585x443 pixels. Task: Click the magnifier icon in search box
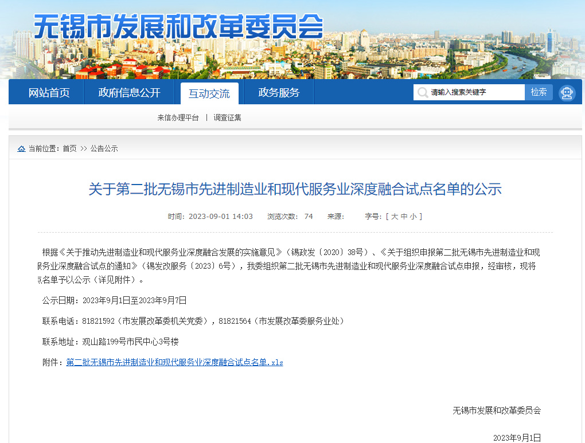click(422, 92)
